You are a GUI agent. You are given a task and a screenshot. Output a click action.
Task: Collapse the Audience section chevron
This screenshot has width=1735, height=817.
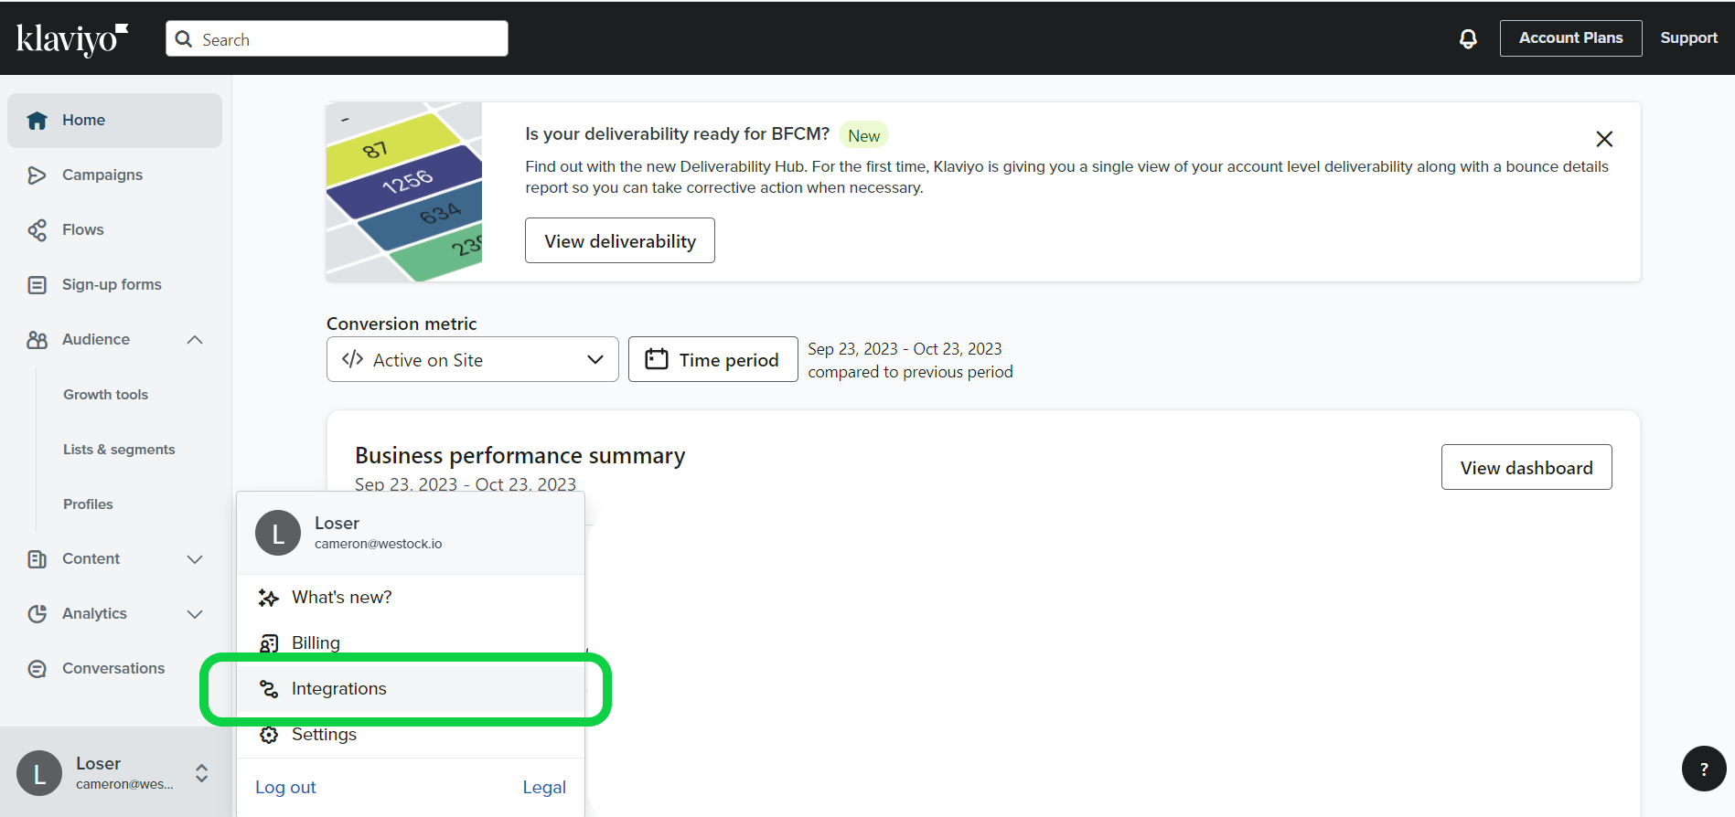[x=195, y=340]
